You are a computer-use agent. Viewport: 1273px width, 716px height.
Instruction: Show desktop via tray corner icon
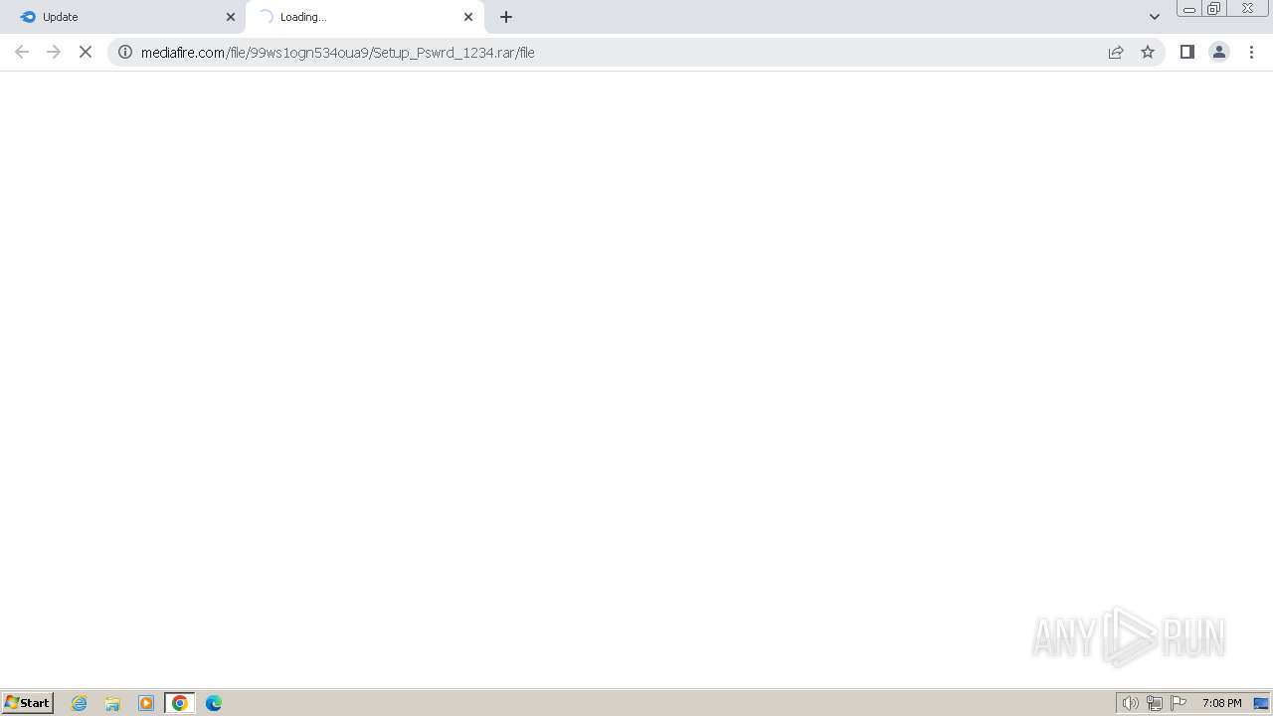[1261, 703]
